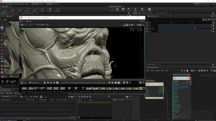Click the Snap button in render gallery

click(x=23, y=83)
